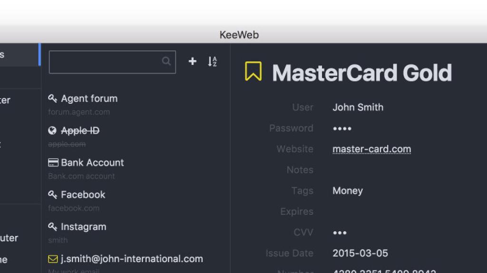Reveal the masked CVV digits
The image size is (487, 273).
340,232
